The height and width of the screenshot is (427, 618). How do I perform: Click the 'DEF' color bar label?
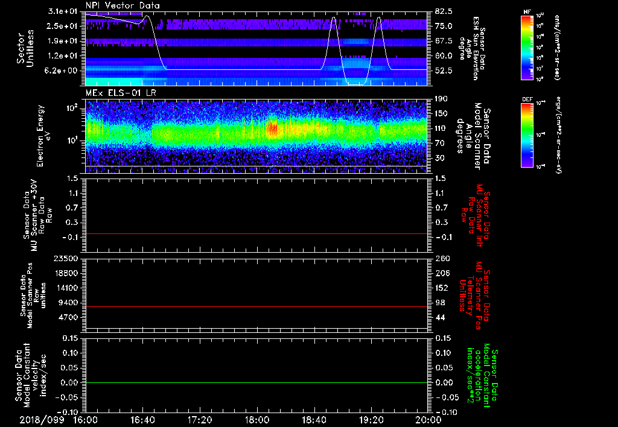point(527,100)
